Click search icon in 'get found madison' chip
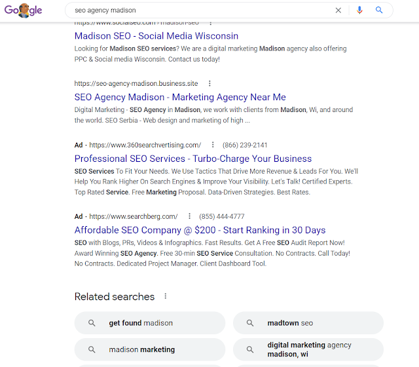This screenshot has height=367, width=419. [x=92, y=323]
